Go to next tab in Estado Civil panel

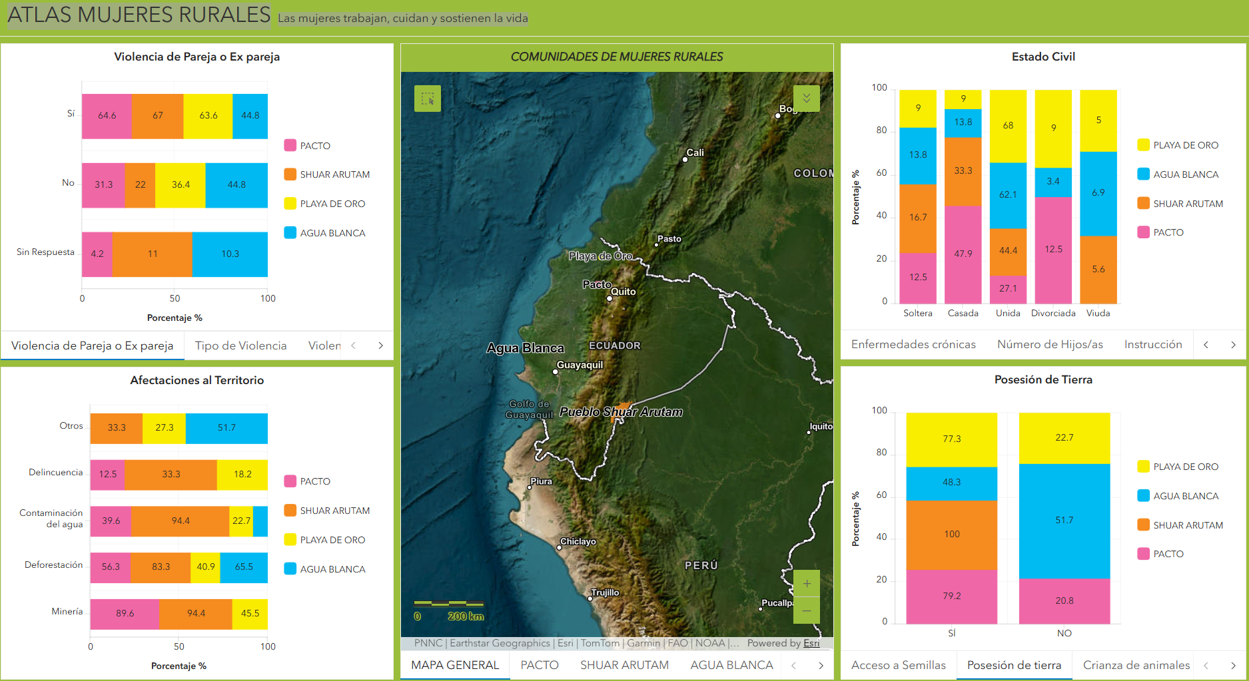coord(1233,344)
